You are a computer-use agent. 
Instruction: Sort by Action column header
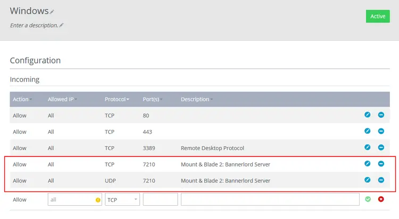[22, 99]
